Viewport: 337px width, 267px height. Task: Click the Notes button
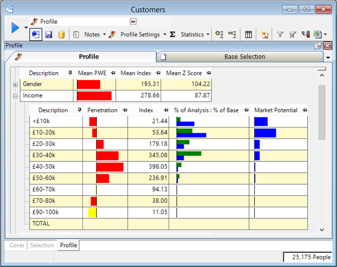(92, 34)
